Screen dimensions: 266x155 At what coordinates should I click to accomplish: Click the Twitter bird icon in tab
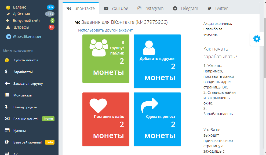click(210, 9)
